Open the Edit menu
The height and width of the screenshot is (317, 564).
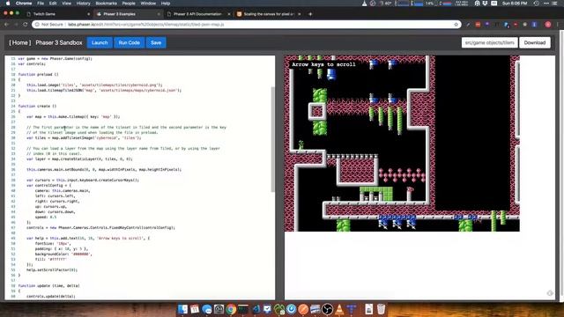click(x=53, y=4)
